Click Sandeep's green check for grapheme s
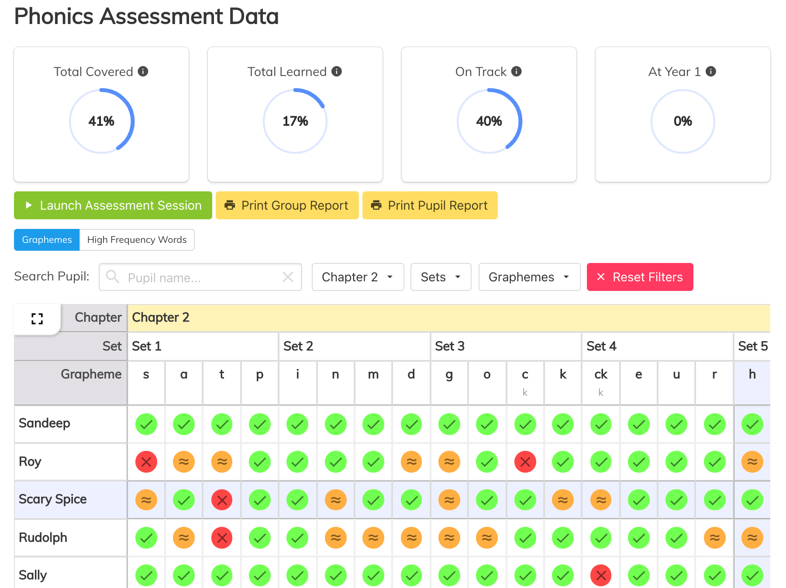Viewport: 786px width, 588px height. coord(146,424)
